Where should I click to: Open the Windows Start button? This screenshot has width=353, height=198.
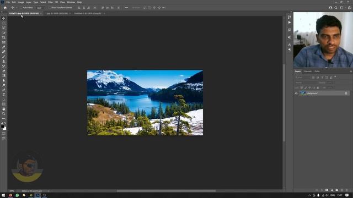3,195
